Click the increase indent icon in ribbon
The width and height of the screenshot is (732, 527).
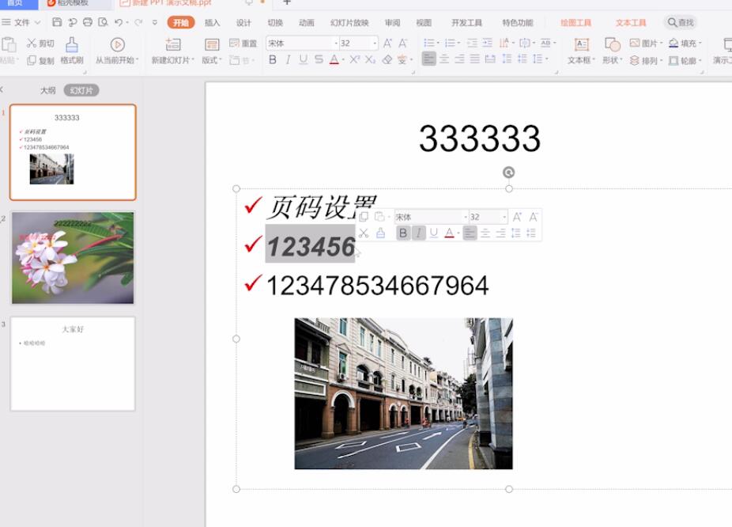tap(488, 43)
